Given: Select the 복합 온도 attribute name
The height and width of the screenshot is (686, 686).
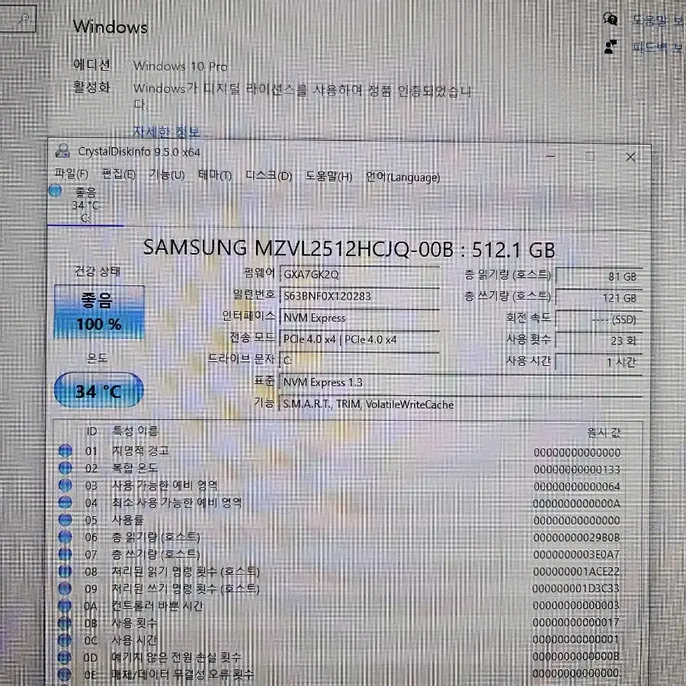Looking at the screenshot, I should click(134, 468).
